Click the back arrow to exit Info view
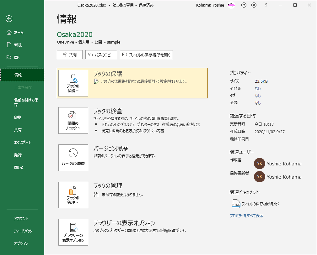317x255 pixels. pos(9,19)
